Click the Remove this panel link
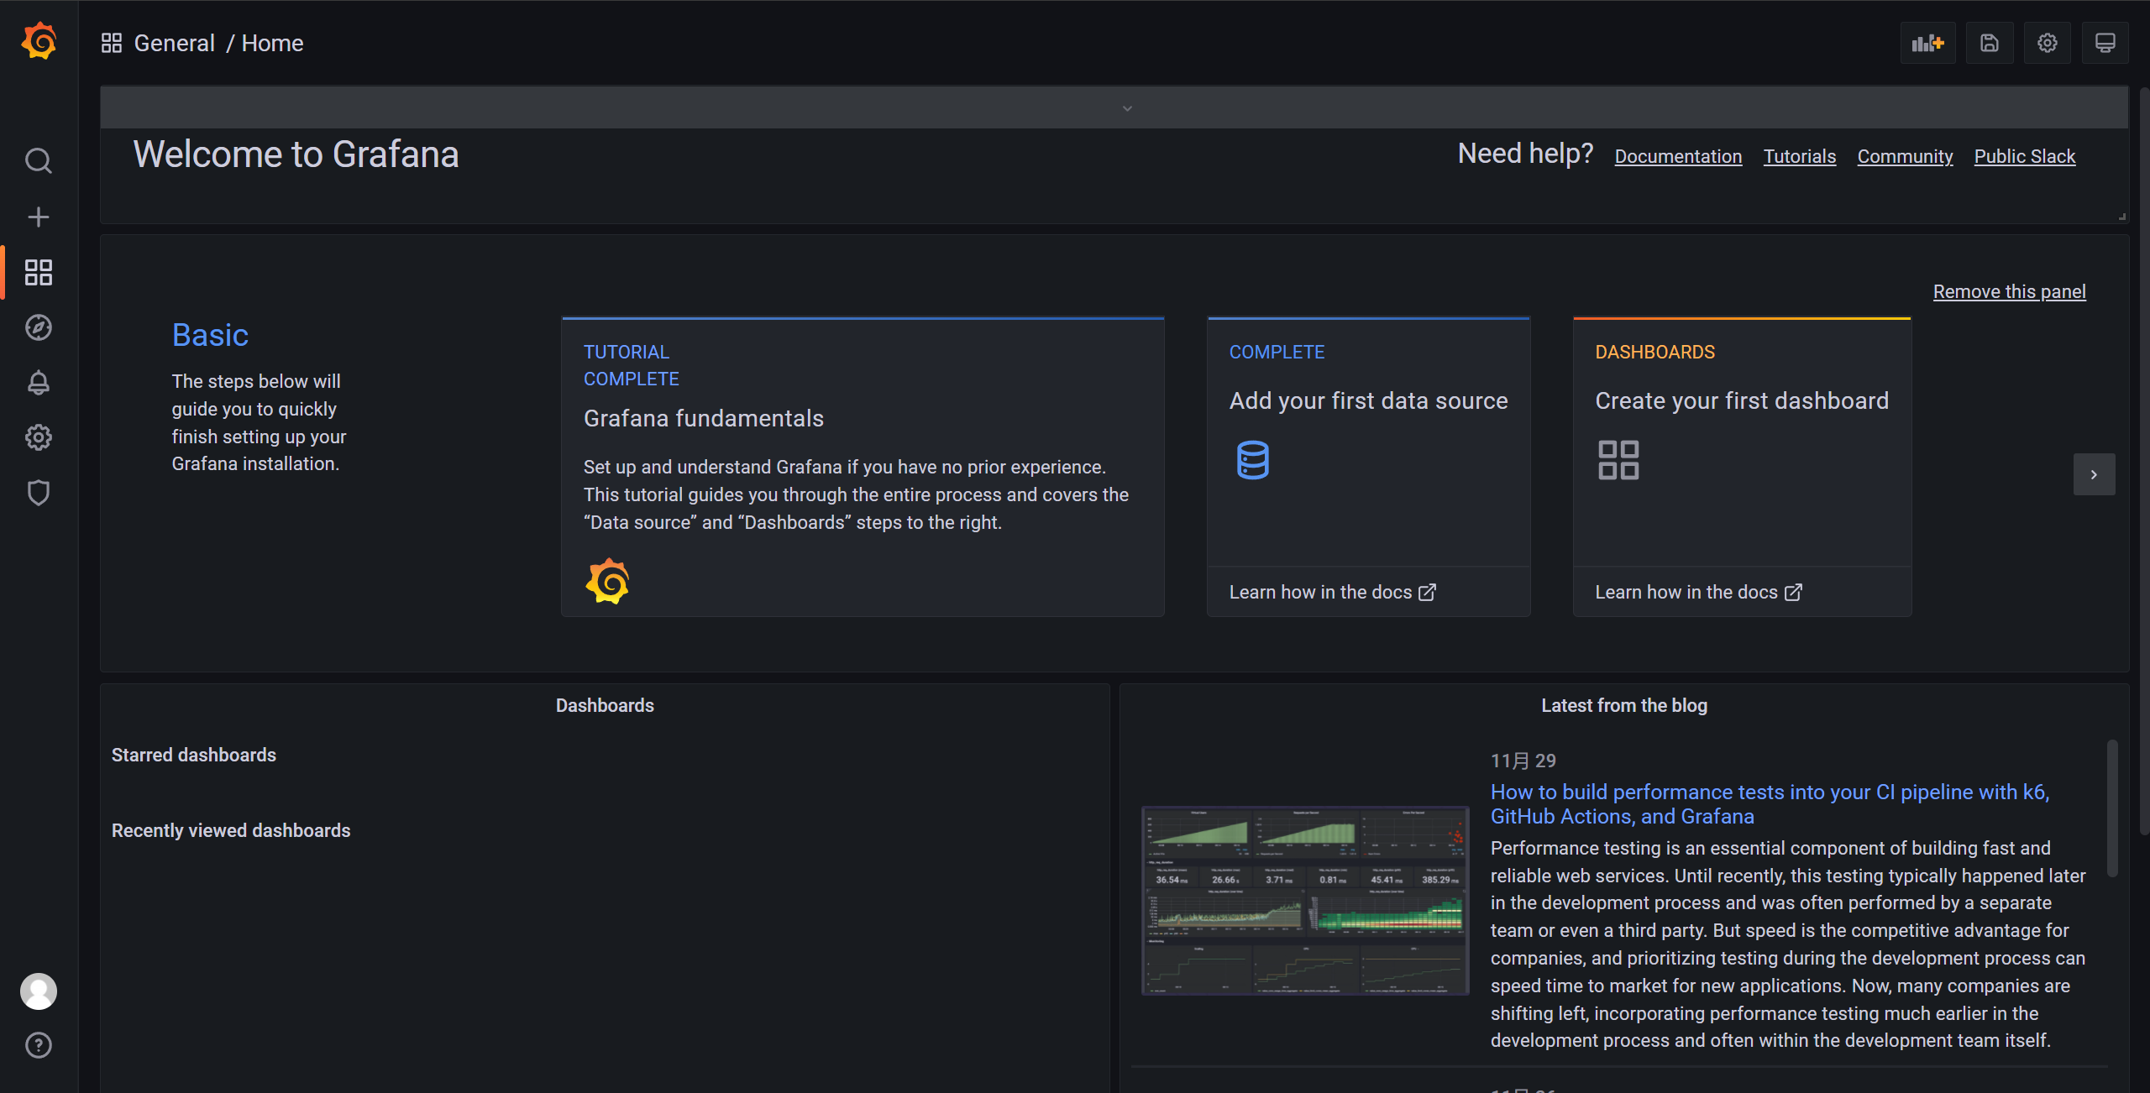 (2009, 291)
